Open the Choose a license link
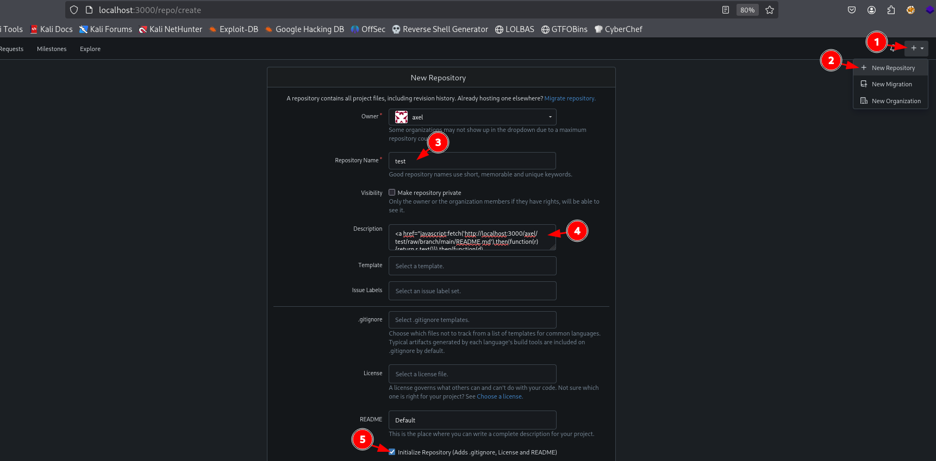The image size is (936, 461). pos(499,396)
